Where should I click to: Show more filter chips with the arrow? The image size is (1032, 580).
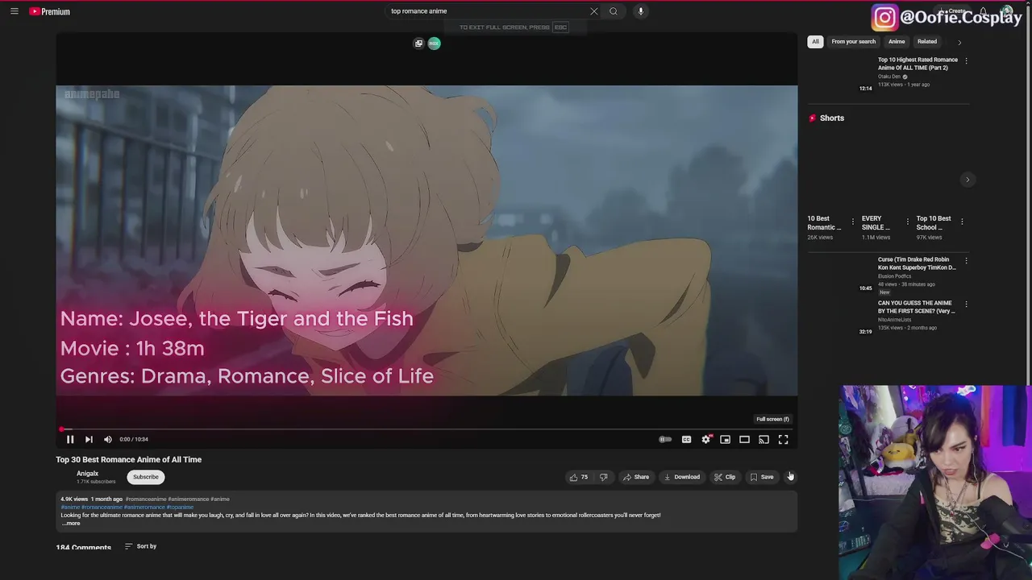(959, 42)
